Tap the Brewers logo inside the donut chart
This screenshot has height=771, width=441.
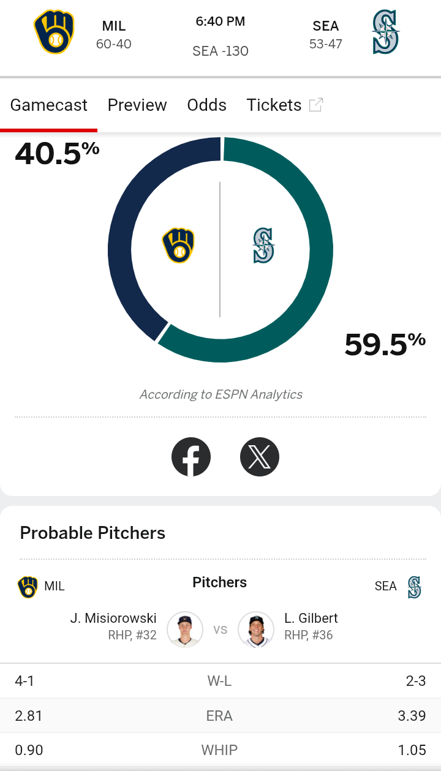[178, 246]
